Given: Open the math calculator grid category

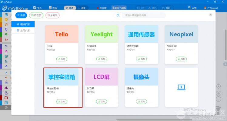Looking at the screenshot, I should point(6,56).
